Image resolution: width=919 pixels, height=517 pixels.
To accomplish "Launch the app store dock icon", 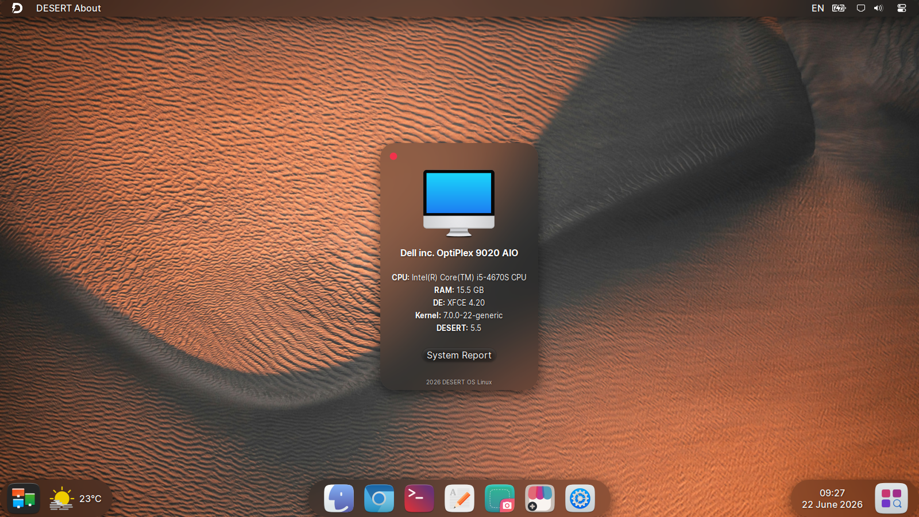I will click(x=540, y=499).
